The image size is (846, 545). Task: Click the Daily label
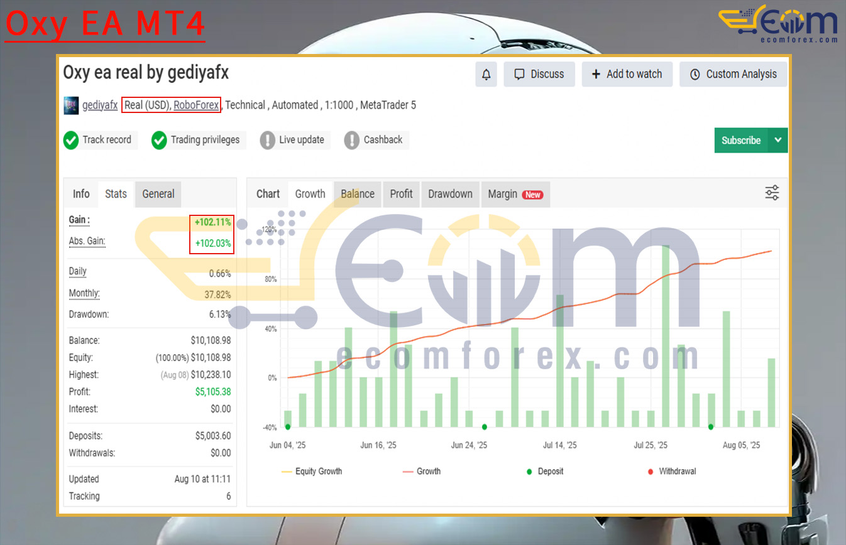(x=77, y=271)
